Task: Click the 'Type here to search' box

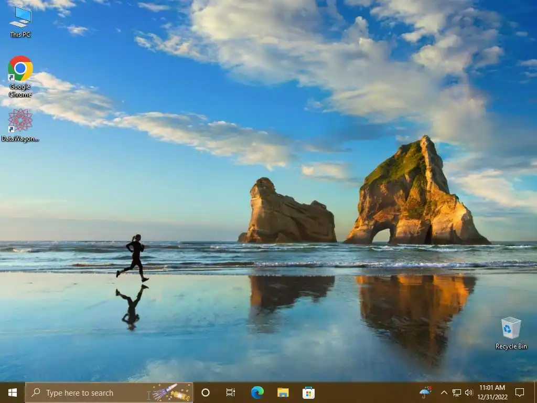Action: (x=109, y=393)
